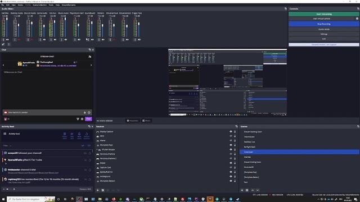Open the File menu
This screenshot has width=360, height=202.
click(x=2, y=5)
